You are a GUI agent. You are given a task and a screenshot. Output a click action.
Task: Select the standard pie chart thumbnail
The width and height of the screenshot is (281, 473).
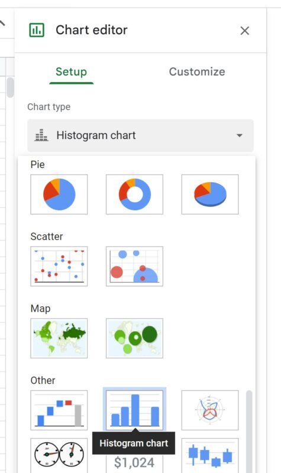click(59, 195)
